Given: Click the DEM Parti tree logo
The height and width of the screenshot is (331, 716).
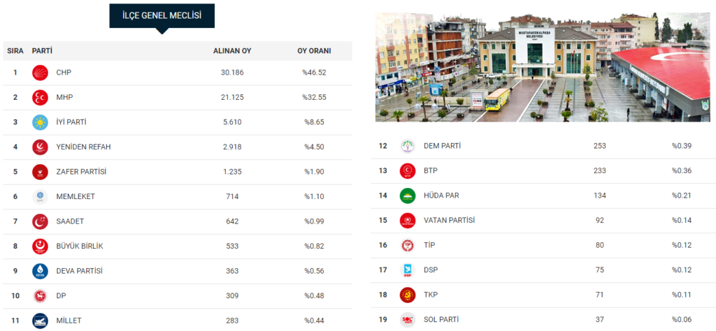Looking at the screenshot, I should pos(407,146).
